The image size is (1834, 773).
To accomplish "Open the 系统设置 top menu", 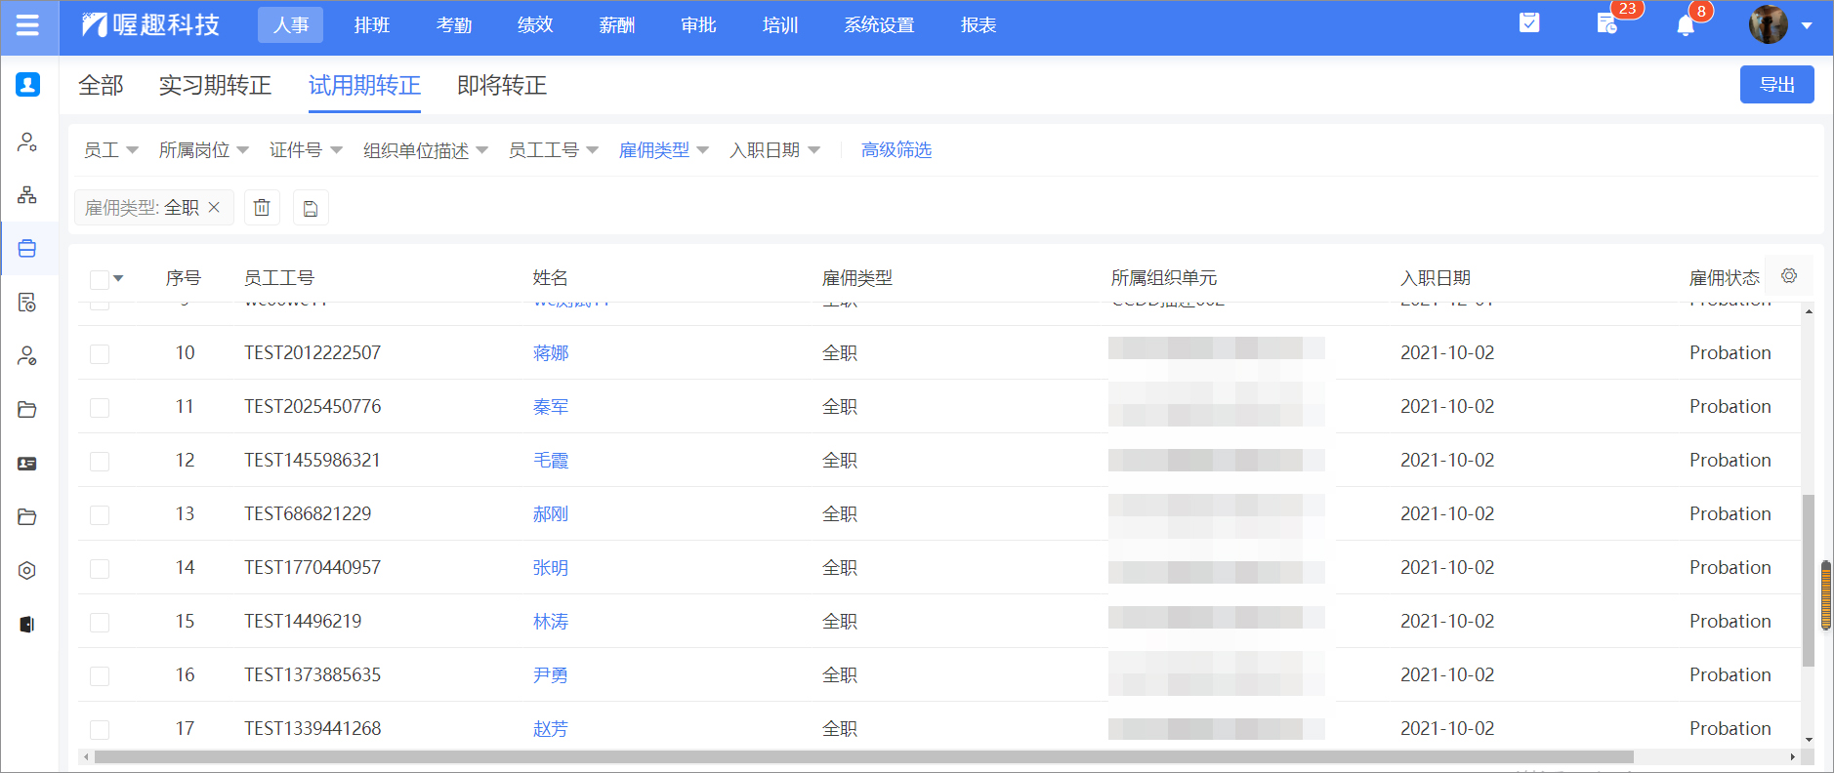I will [879, 25].
